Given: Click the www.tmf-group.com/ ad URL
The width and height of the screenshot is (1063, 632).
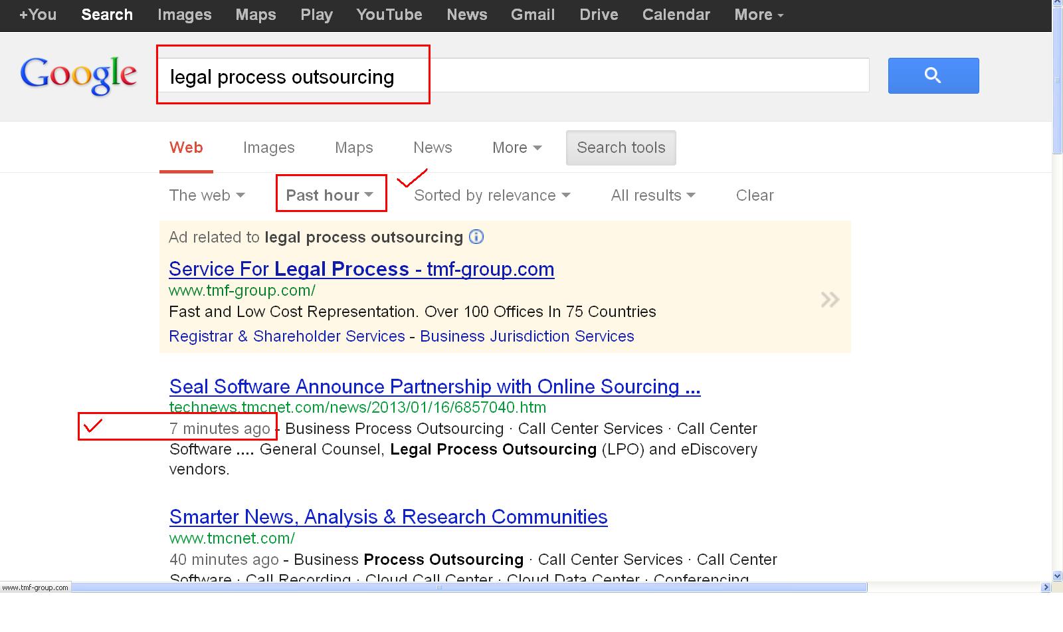Looking at the screenshot, I should point(242,290).
